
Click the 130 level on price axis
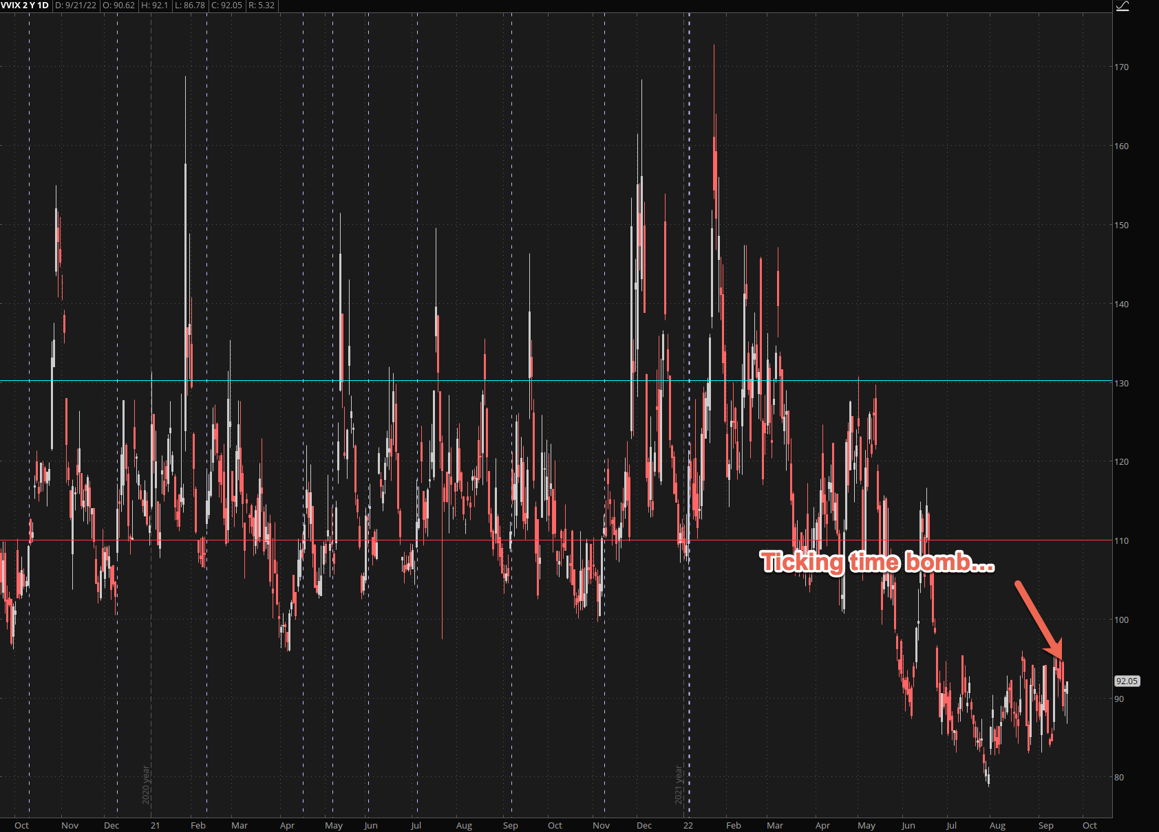[x=1121, y=384]
